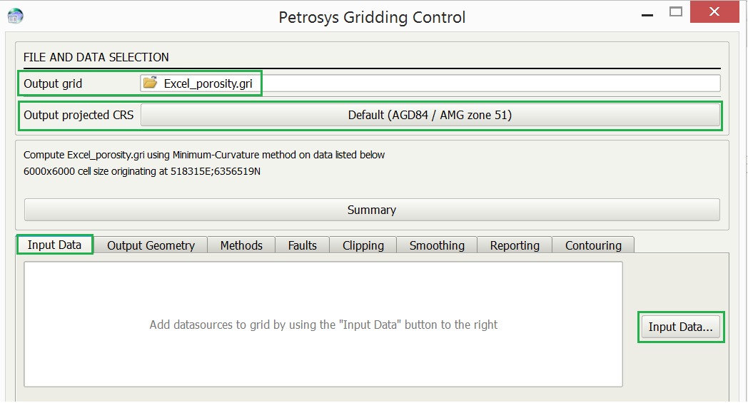The width and height of the screenshot is (748, 403).
Task: Switch to the Smoothing tab
Action: (x=437, y=245)
